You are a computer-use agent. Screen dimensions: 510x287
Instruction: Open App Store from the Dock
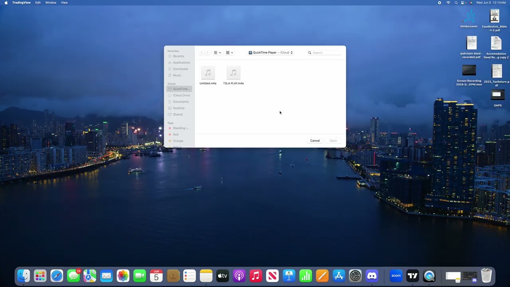click(x=339, y=275)
